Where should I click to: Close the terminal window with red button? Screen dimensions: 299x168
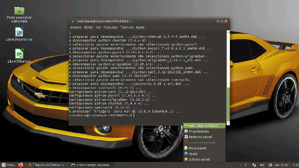pyautogui.click(x=226, y=21)
